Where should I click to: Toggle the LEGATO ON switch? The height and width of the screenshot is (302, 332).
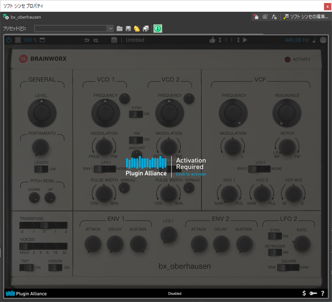(x=41, y=169)
